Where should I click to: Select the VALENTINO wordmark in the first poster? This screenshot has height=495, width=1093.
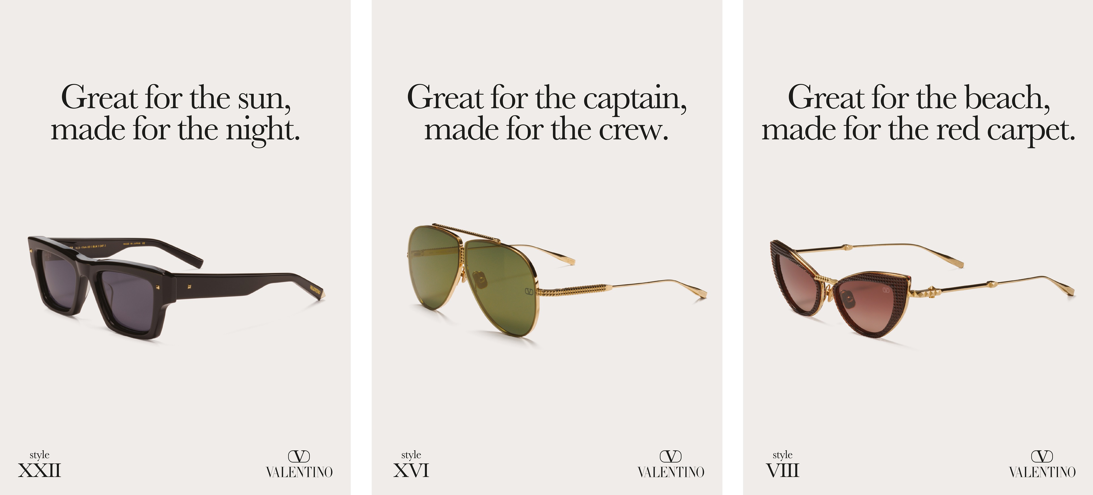point(299,472)
